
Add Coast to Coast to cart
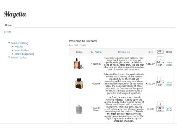(x=160, y=109)
